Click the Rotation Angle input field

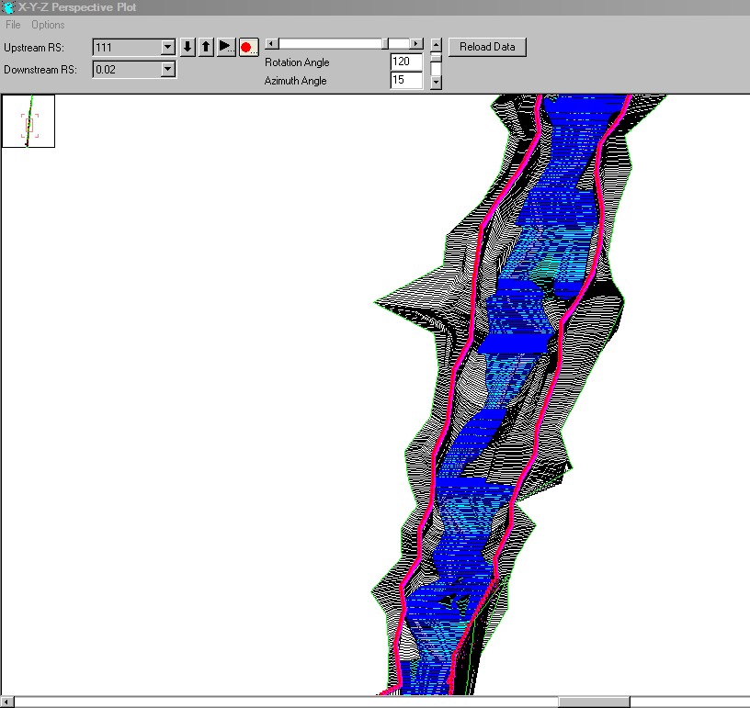(406, 62)
